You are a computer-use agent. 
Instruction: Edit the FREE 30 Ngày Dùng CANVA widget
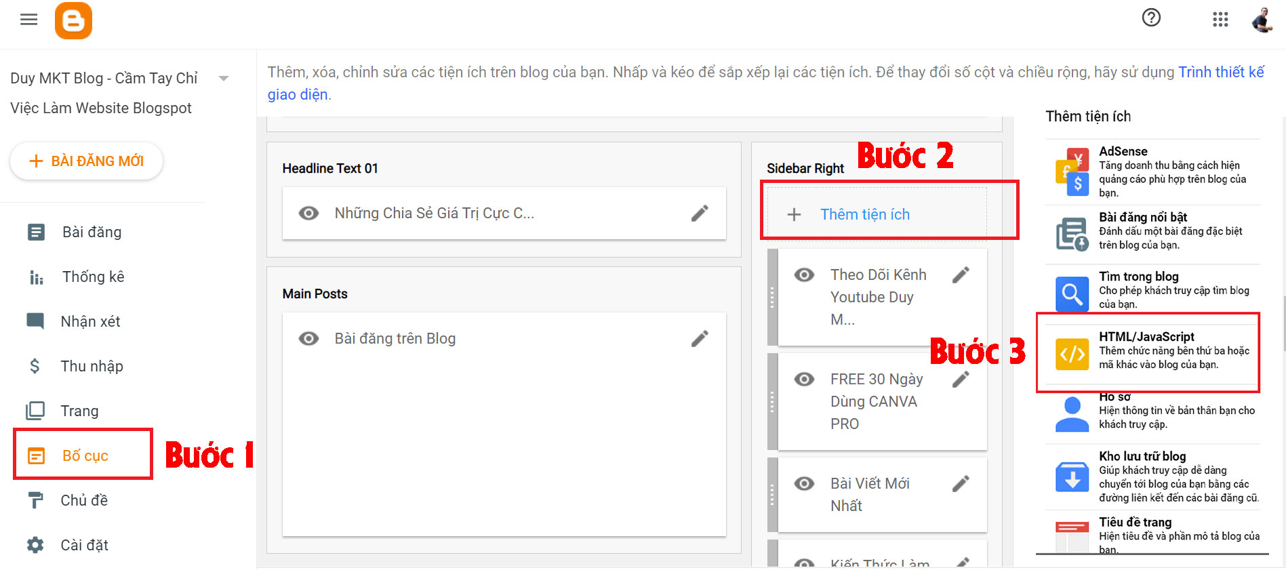(961, 379)
